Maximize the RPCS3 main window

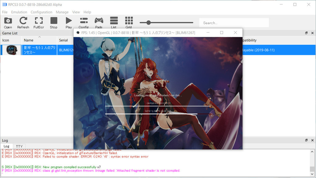(295, 4)
